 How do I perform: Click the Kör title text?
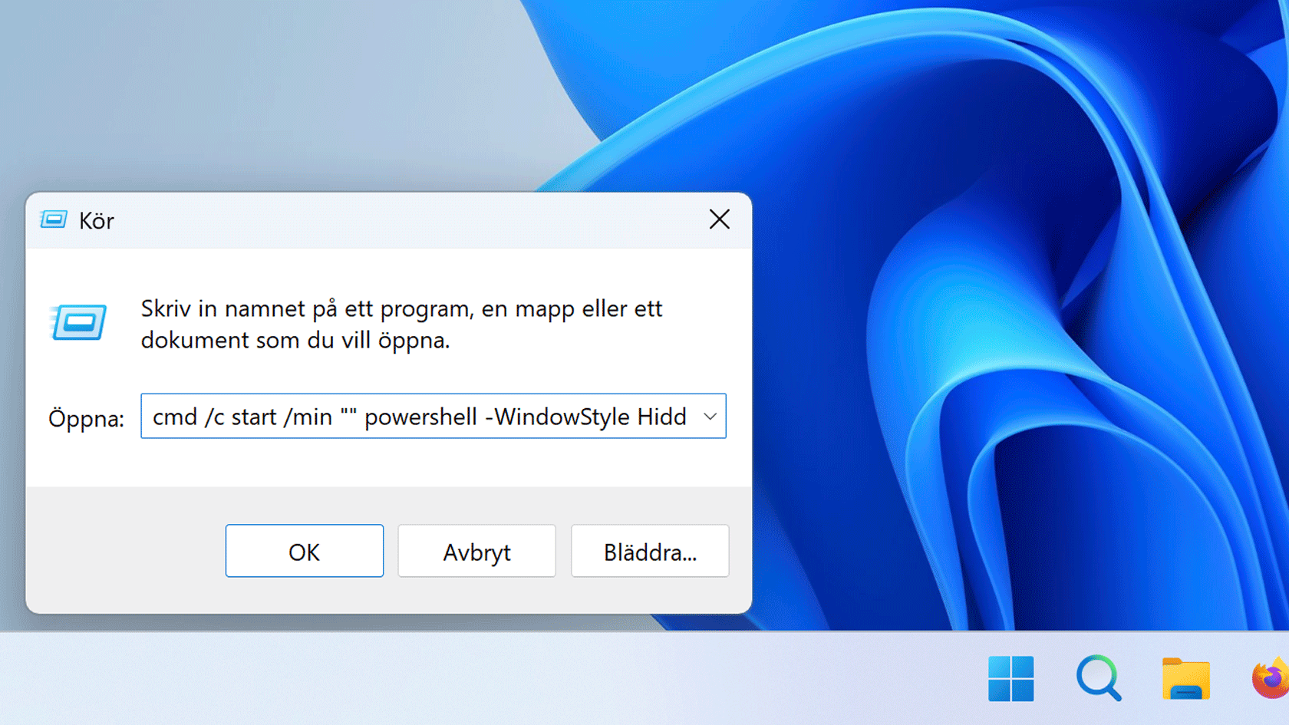point(97,221)
